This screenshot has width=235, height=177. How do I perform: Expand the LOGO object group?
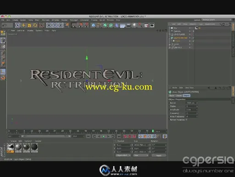(170, 44)
